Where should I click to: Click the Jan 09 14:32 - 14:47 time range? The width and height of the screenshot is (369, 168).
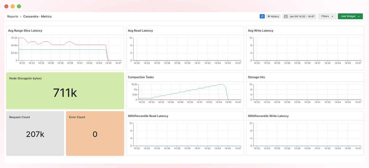click(x=302, y=16)
